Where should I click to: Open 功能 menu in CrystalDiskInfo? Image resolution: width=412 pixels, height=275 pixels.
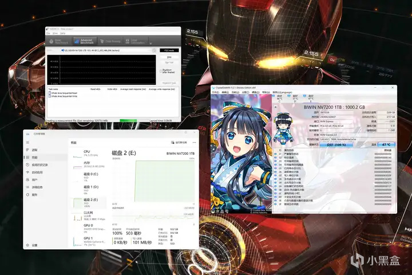[x=235, y=92]
